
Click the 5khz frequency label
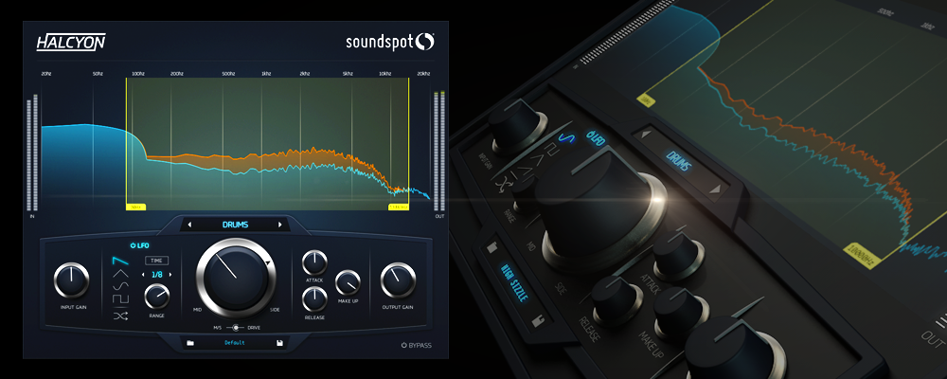[348, 74]
